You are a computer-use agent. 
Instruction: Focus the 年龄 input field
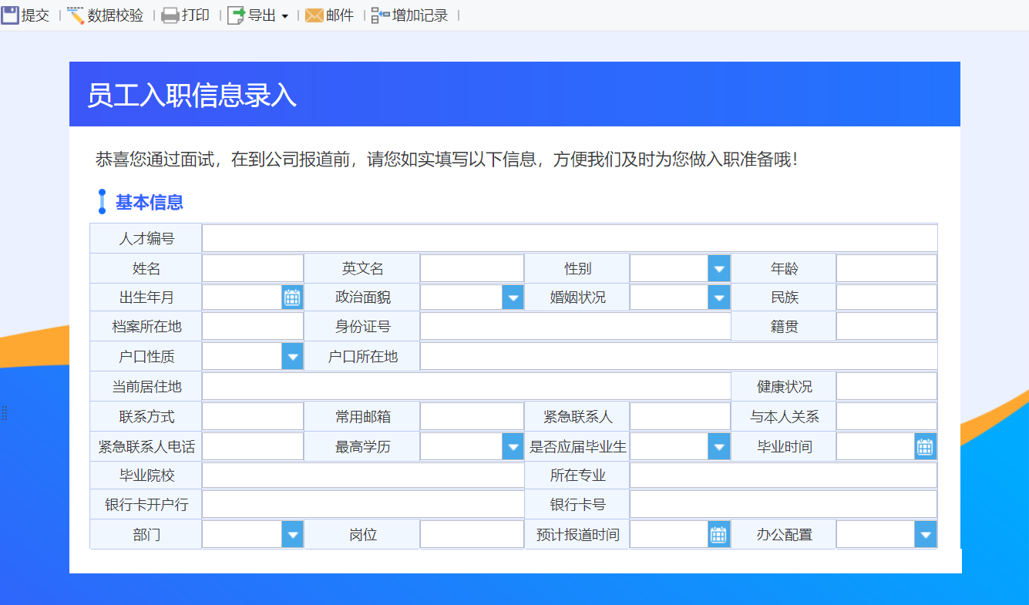(x=886, y=268)
